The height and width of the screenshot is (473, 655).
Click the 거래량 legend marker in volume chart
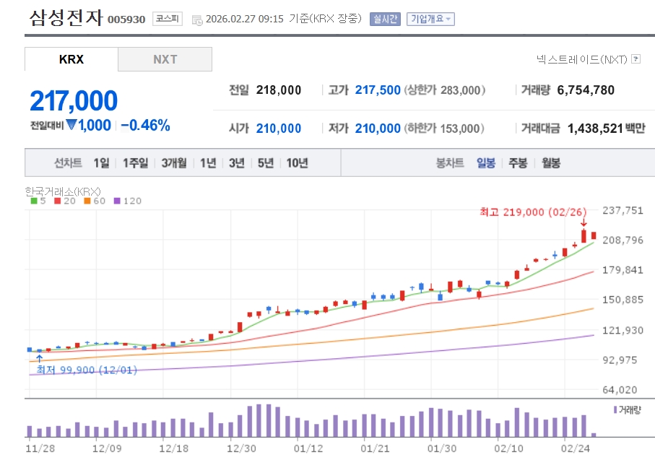[615, 409]
